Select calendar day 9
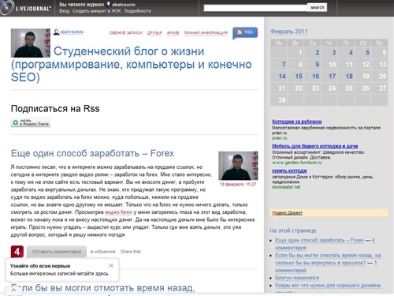Screen dimensions: 394x296 pos(318,64)
